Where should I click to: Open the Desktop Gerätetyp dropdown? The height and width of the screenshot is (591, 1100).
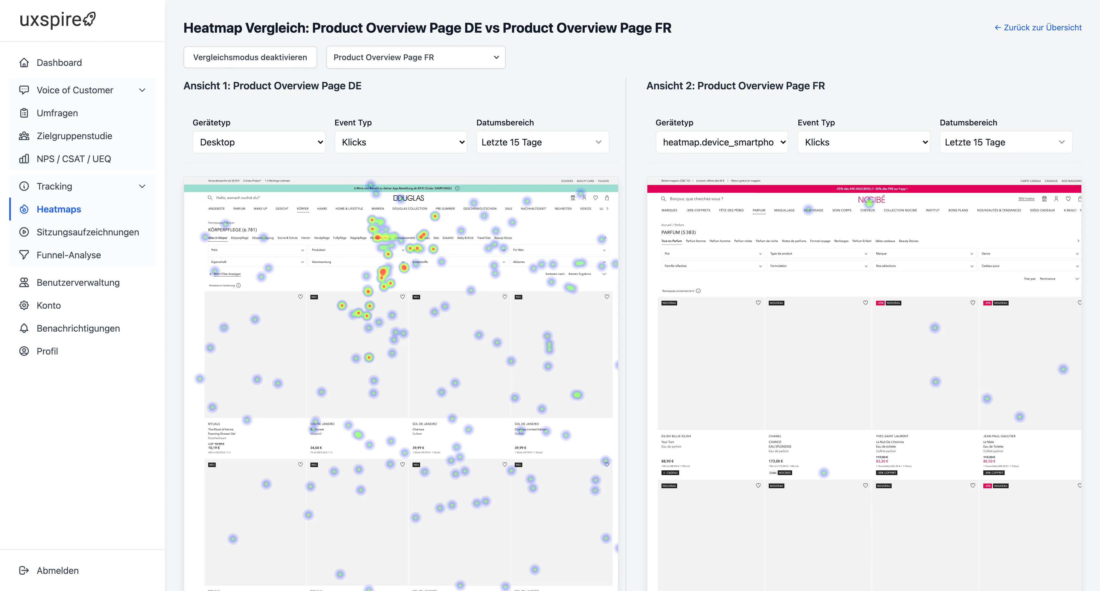259,142
